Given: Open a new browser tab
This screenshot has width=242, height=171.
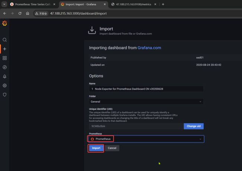Looking at the screenshot, I should click(x=163, y=4).
